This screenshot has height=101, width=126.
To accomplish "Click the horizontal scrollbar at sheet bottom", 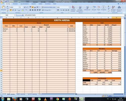I will 100,94.
